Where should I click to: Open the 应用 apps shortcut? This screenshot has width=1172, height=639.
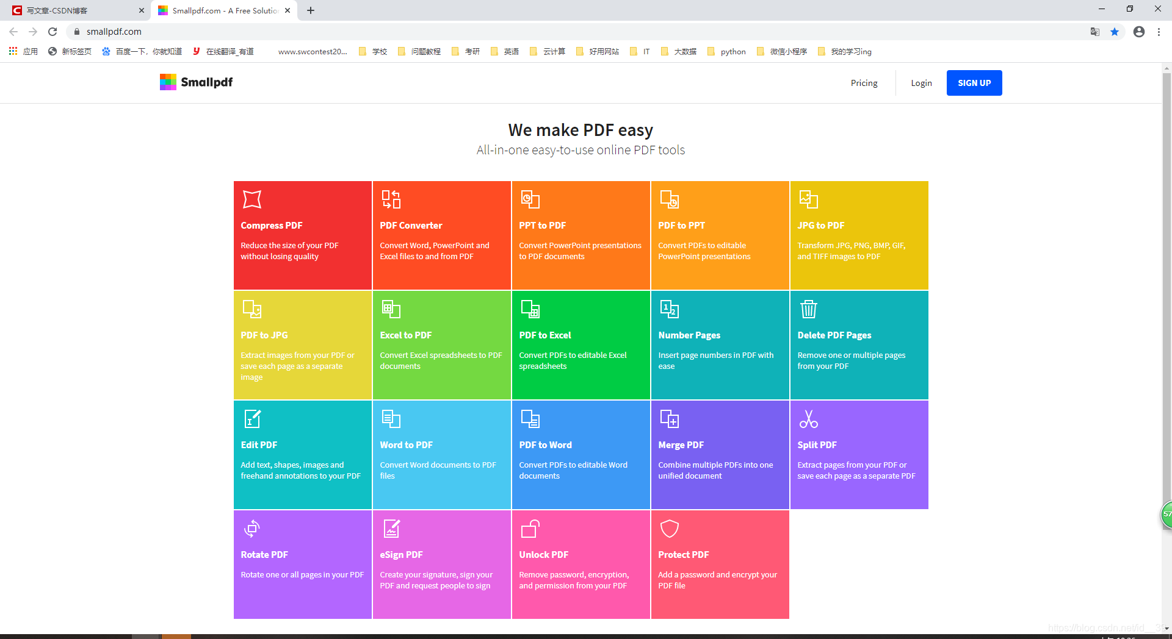coord(23,52)
